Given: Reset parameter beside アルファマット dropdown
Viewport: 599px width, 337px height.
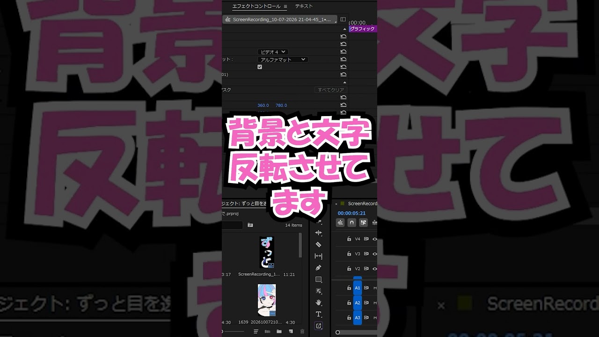Looking at the screenshot, I should 343,59.
